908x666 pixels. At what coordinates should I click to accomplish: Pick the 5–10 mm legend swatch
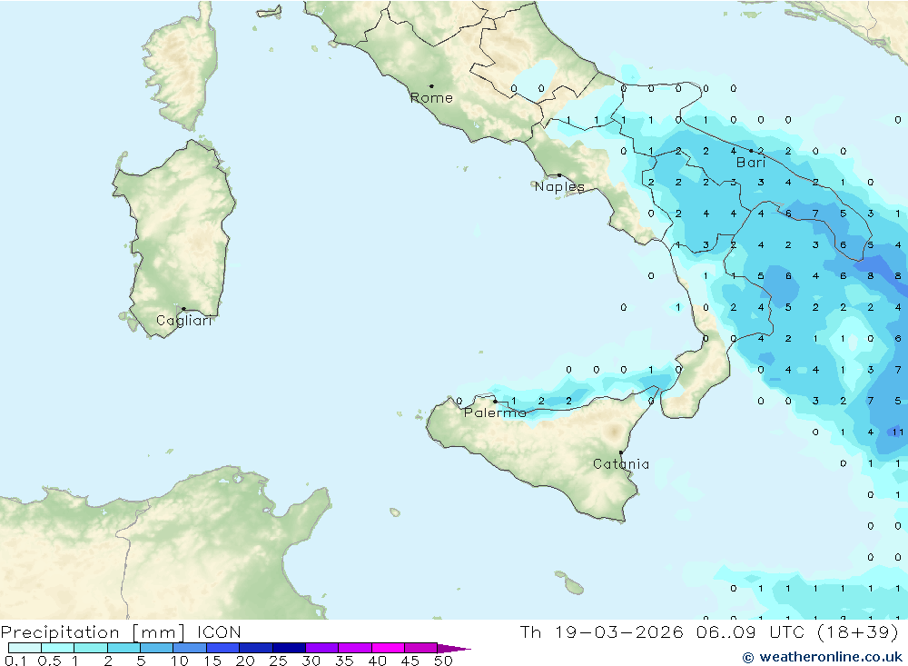click(x=157, y=648)
